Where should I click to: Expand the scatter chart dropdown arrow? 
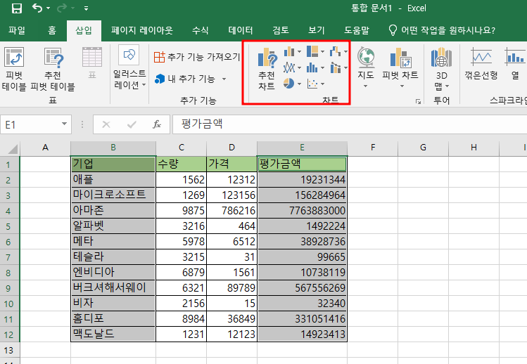click(x=323, y=84)
